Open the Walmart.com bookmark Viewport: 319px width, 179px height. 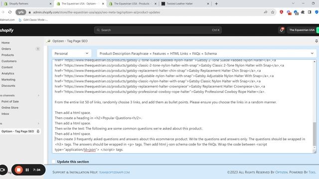pos(7,20)
